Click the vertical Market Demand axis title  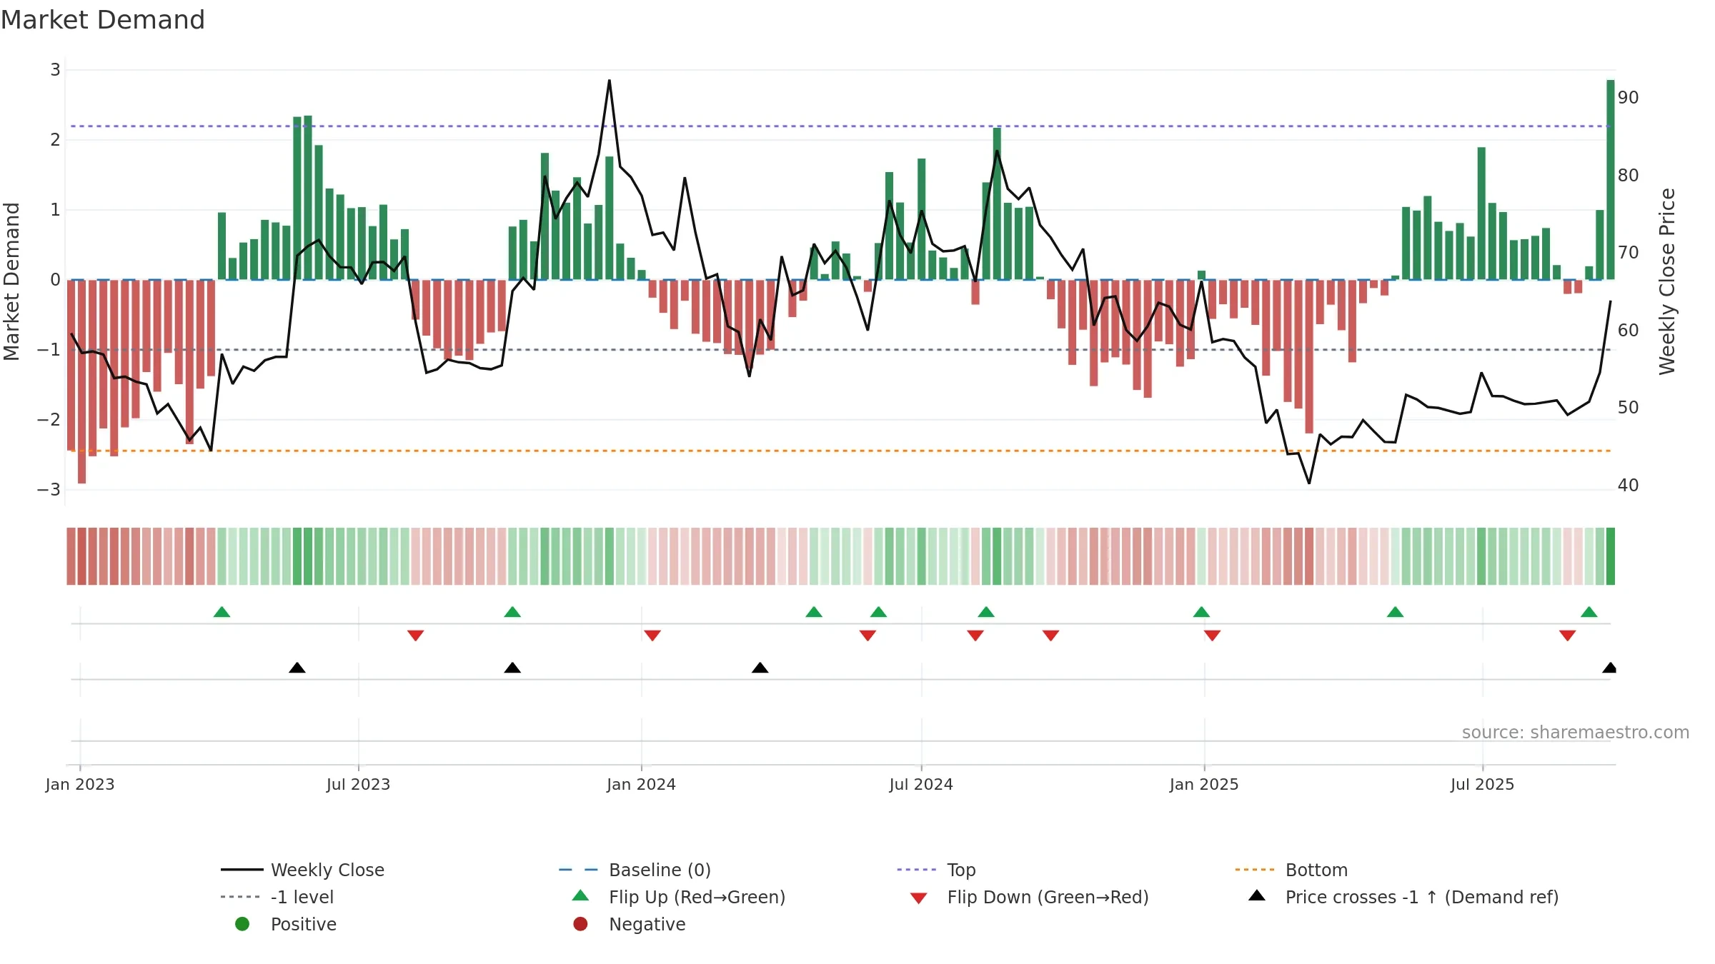pos(11,281)
